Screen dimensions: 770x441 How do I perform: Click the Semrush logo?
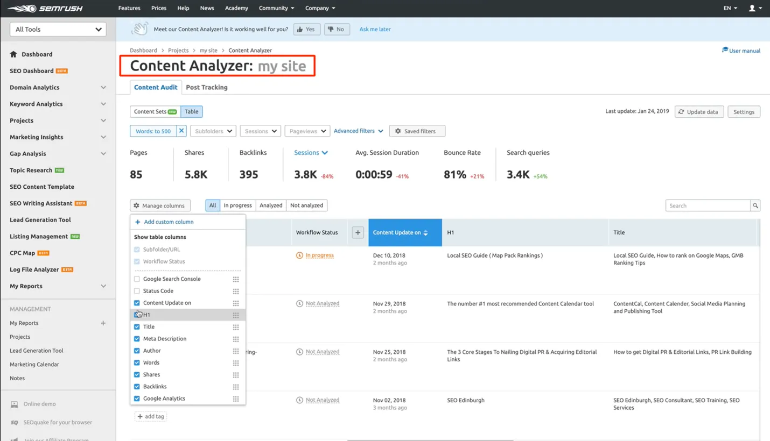click(x=45, y=8)
